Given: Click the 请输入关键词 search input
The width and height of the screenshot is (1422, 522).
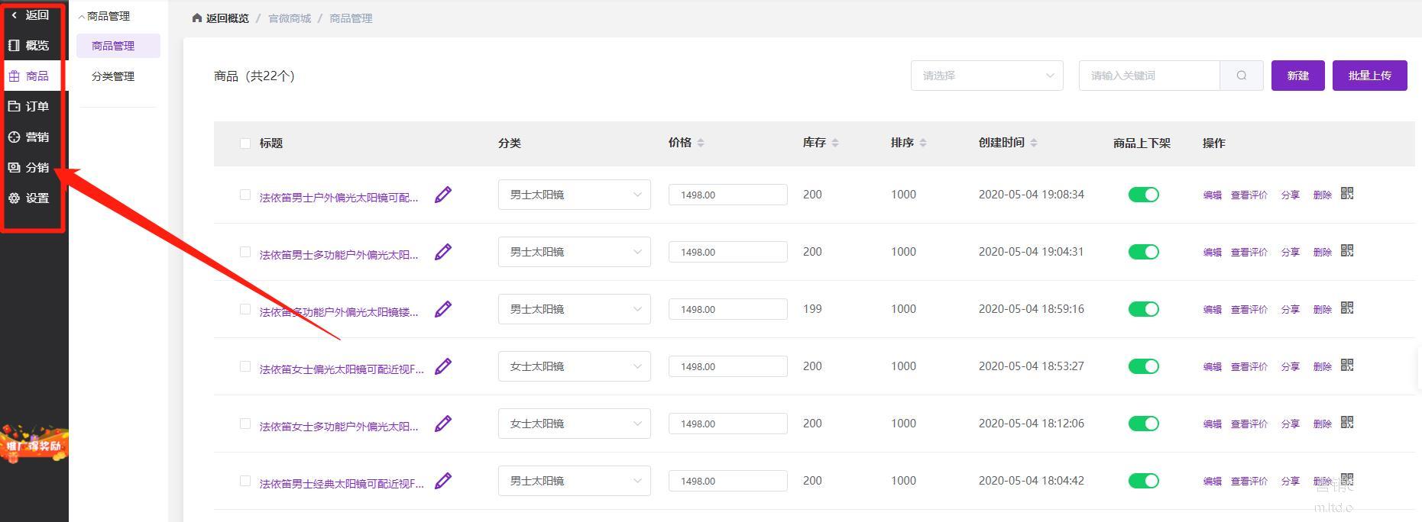Looking at the screenshot, I should (x=1148, y=76).
